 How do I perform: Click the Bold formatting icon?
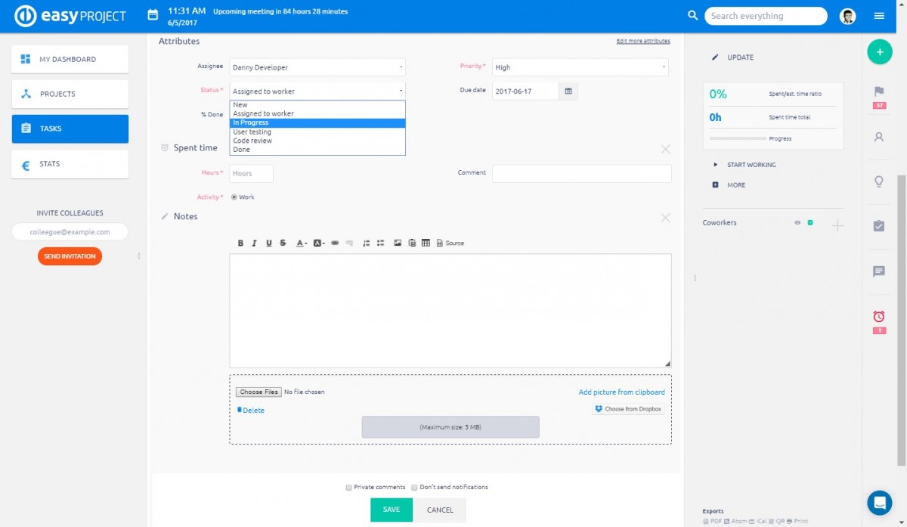tap(240, 243)
